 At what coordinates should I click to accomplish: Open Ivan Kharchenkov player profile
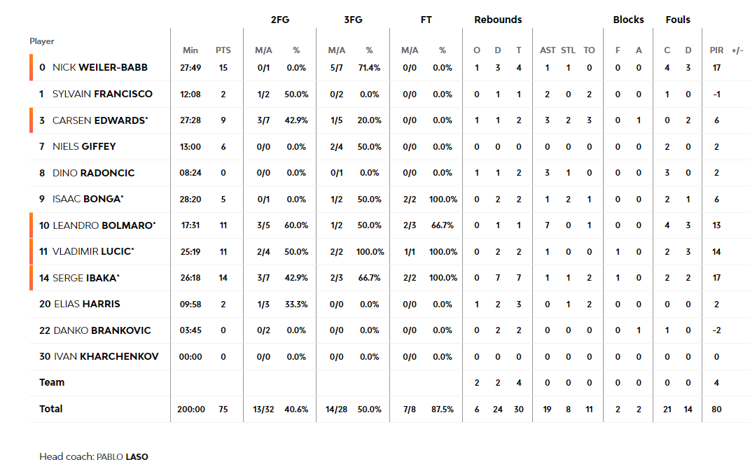tap(106, 357)
